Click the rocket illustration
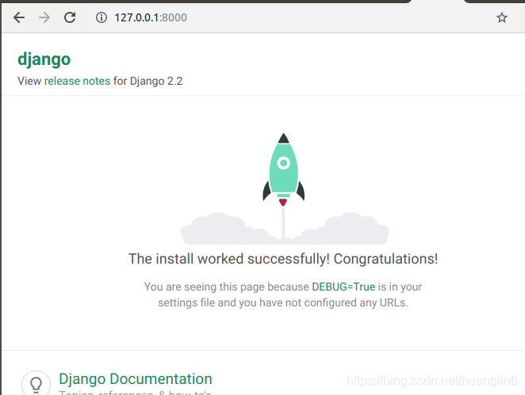 click(x=284, y=169)
